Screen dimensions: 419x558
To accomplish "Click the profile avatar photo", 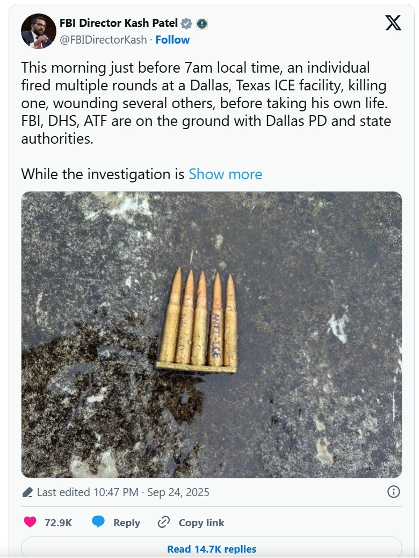I will coord(38,31).
